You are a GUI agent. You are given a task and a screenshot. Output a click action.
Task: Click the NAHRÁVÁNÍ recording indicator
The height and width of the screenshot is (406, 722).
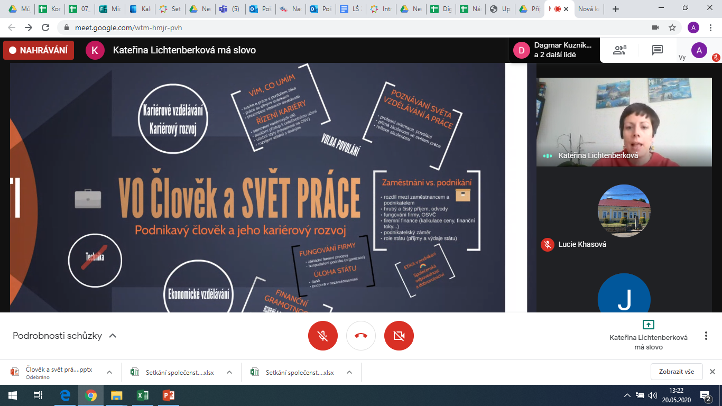tap(39, 50)
